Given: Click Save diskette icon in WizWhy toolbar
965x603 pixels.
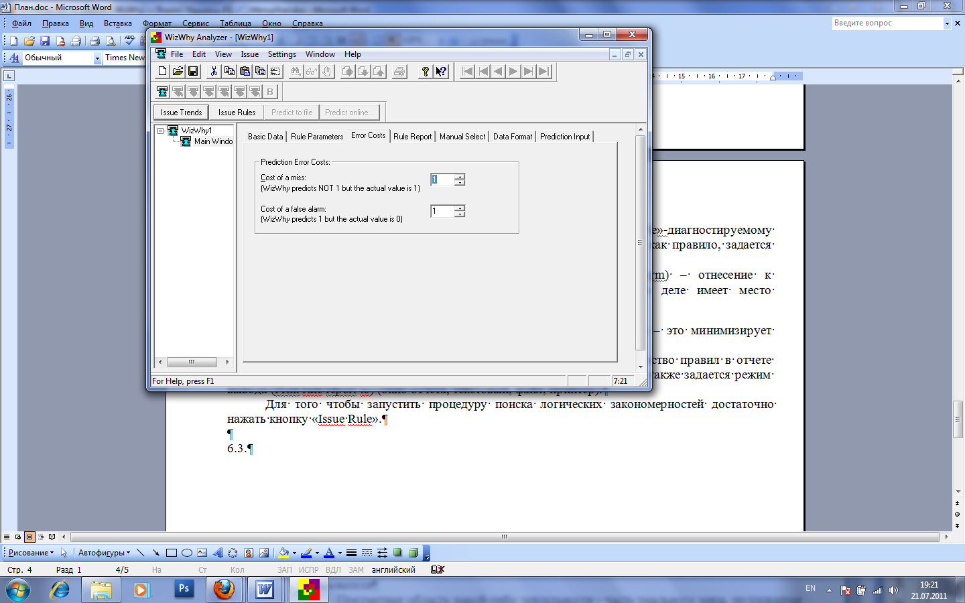Looking at the screenshot, I should 193,71.
